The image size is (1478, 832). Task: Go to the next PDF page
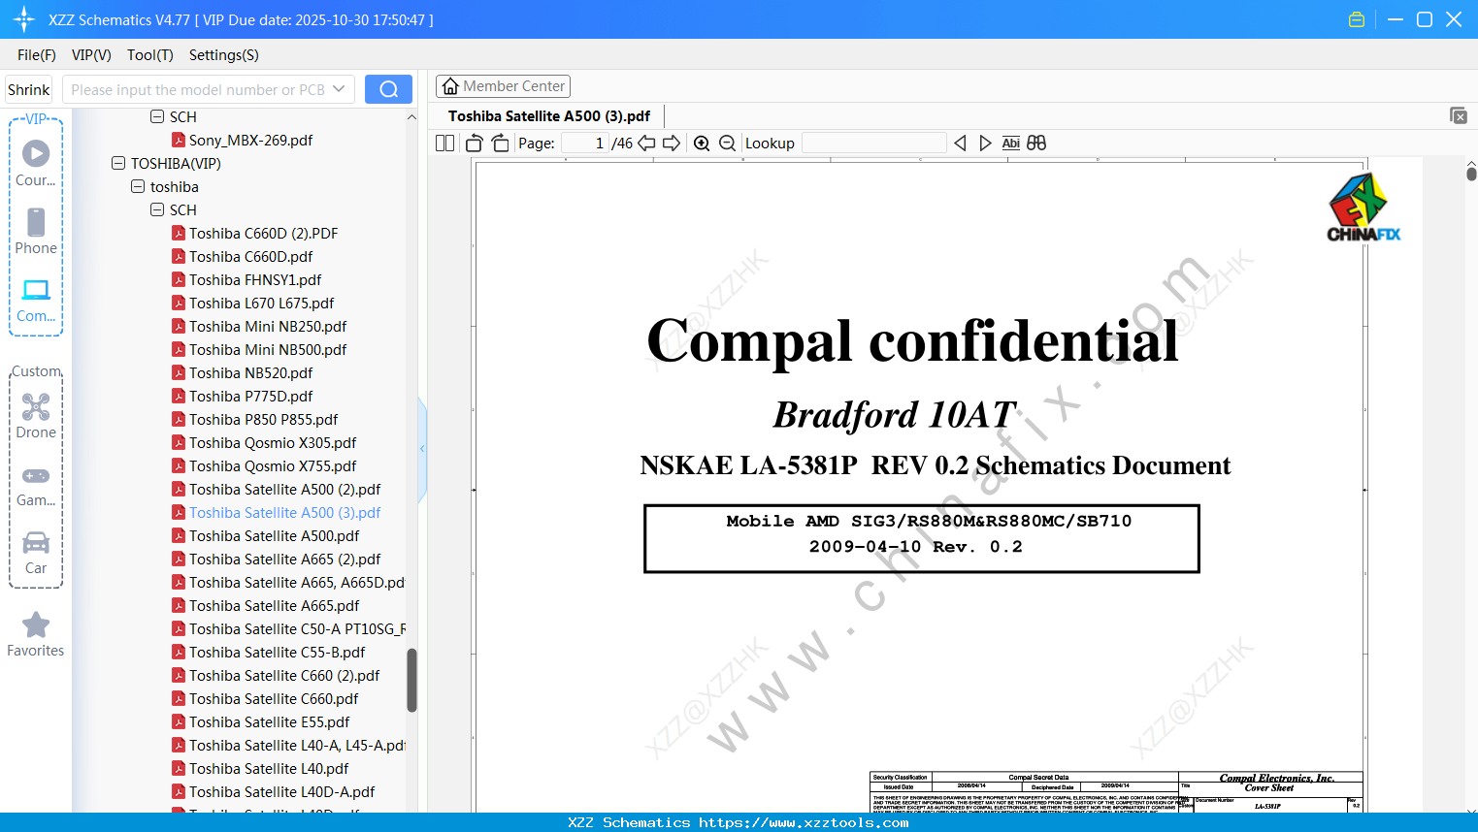[672, 144]
